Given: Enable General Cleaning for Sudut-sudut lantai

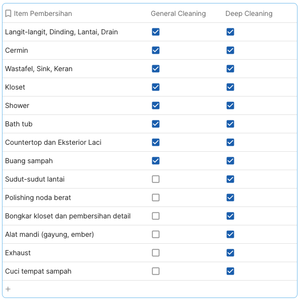Looking at the screenshot, I should click(x=156, y=179).
